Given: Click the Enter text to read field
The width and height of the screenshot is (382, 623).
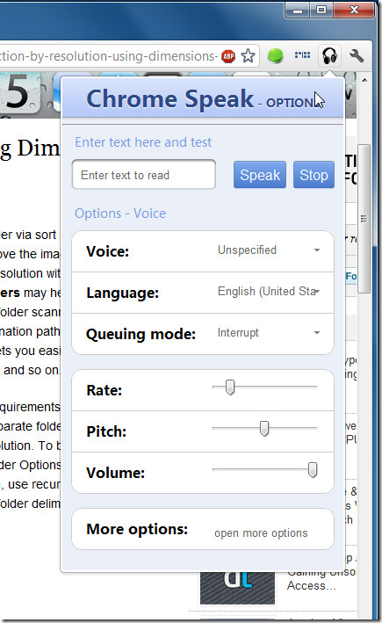Looking at the screenshot, I should click(144, 175).
